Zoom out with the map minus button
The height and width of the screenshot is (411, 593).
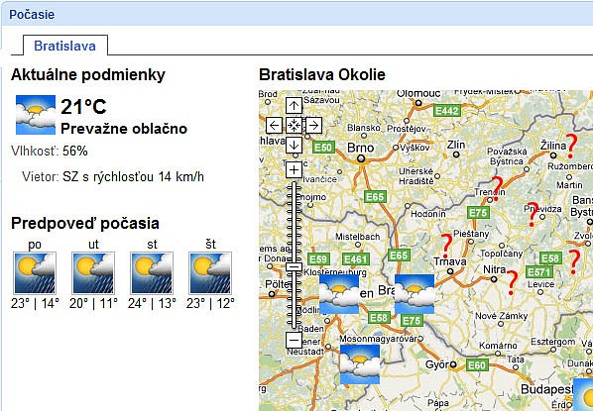tap(294, 340)
